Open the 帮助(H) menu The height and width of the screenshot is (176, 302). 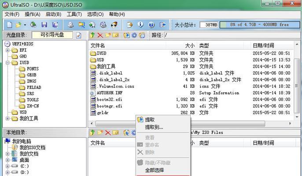[x=117, y=14]
